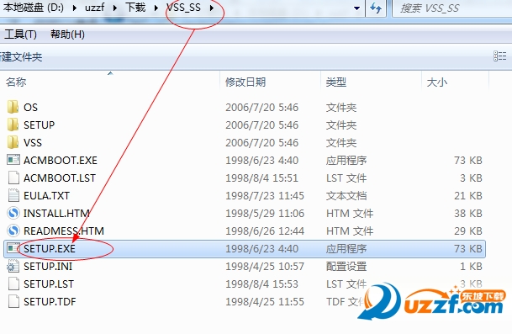512x334 pixels.
Task: Go to 本地磁盘 (D:) in address bar
Action: (x=34, y=8)
